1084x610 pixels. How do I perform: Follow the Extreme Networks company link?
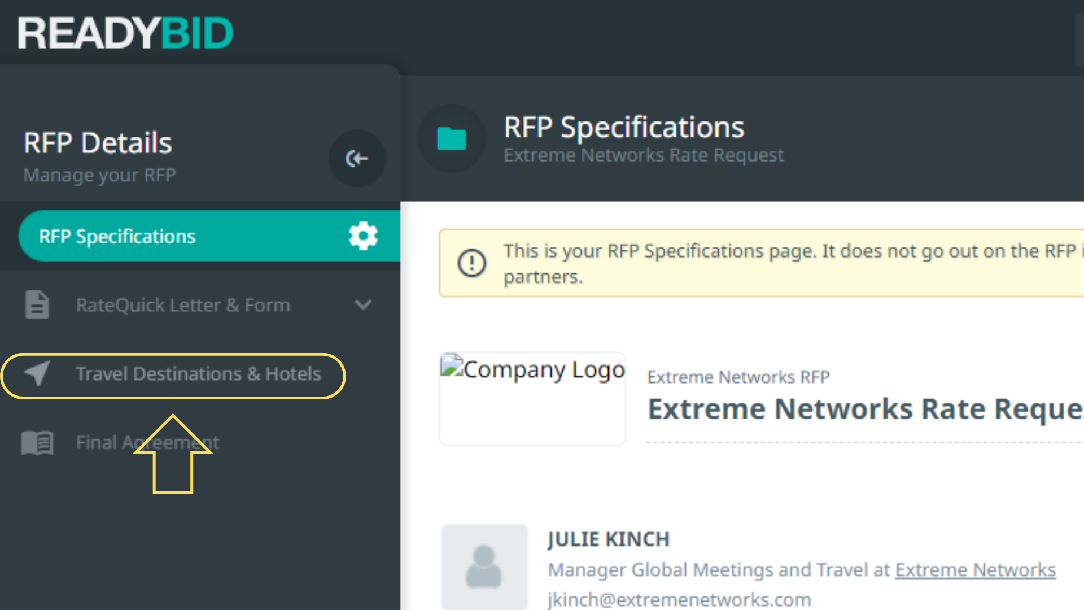[975, 570]
